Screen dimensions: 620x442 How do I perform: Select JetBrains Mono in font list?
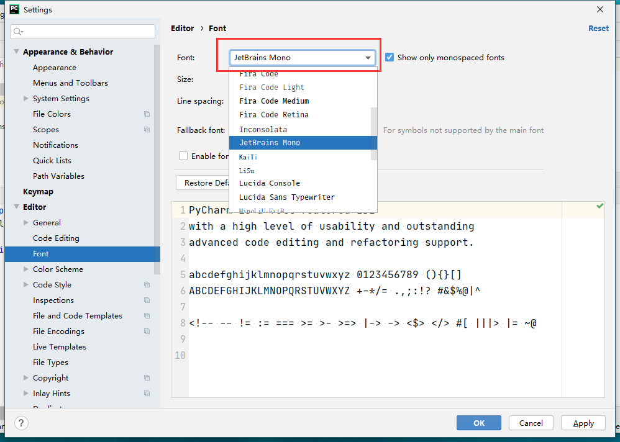click(x=303, y=143)
